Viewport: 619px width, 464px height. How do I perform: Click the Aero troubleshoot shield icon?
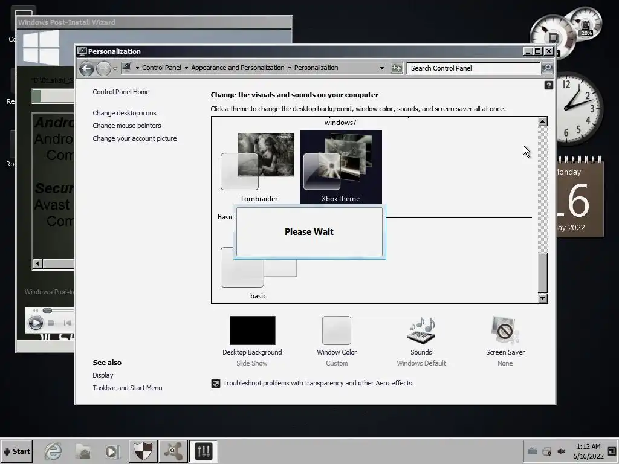[216, 384]
